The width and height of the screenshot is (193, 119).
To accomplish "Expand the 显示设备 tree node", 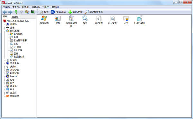I will (x=5, y=64).
